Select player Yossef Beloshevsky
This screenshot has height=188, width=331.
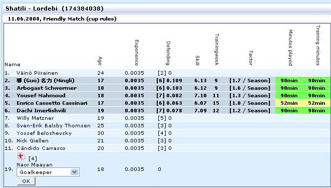44,133
